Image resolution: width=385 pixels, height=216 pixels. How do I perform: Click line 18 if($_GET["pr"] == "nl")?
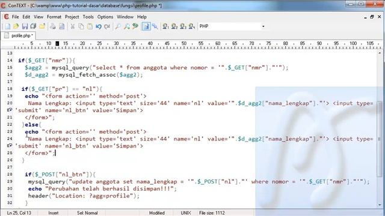[x=62, y=89]
